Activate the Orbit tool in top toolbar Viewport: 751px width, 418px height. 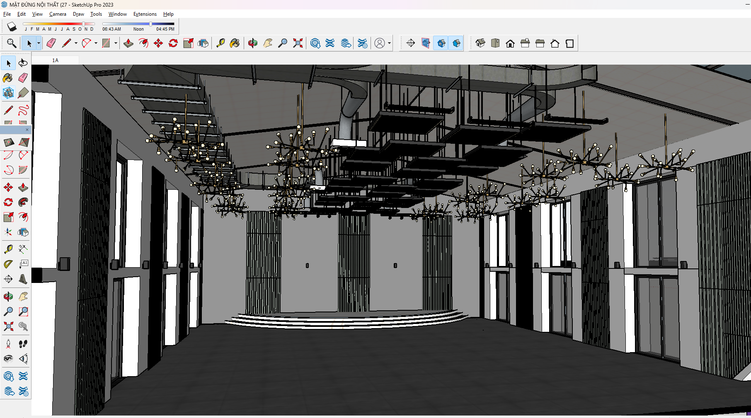click(253, 43)
